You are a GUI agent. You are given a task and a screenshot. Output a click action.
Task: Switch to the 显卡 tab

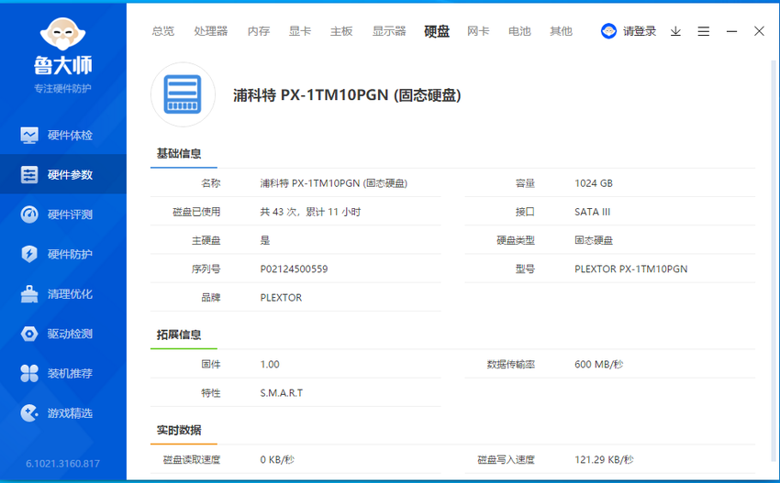300,31
